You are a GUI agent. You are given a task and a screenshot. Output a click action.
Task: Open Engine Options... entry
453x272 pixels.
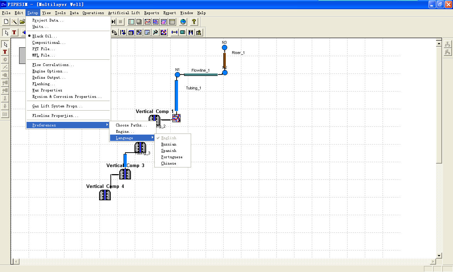click(69, 71)
